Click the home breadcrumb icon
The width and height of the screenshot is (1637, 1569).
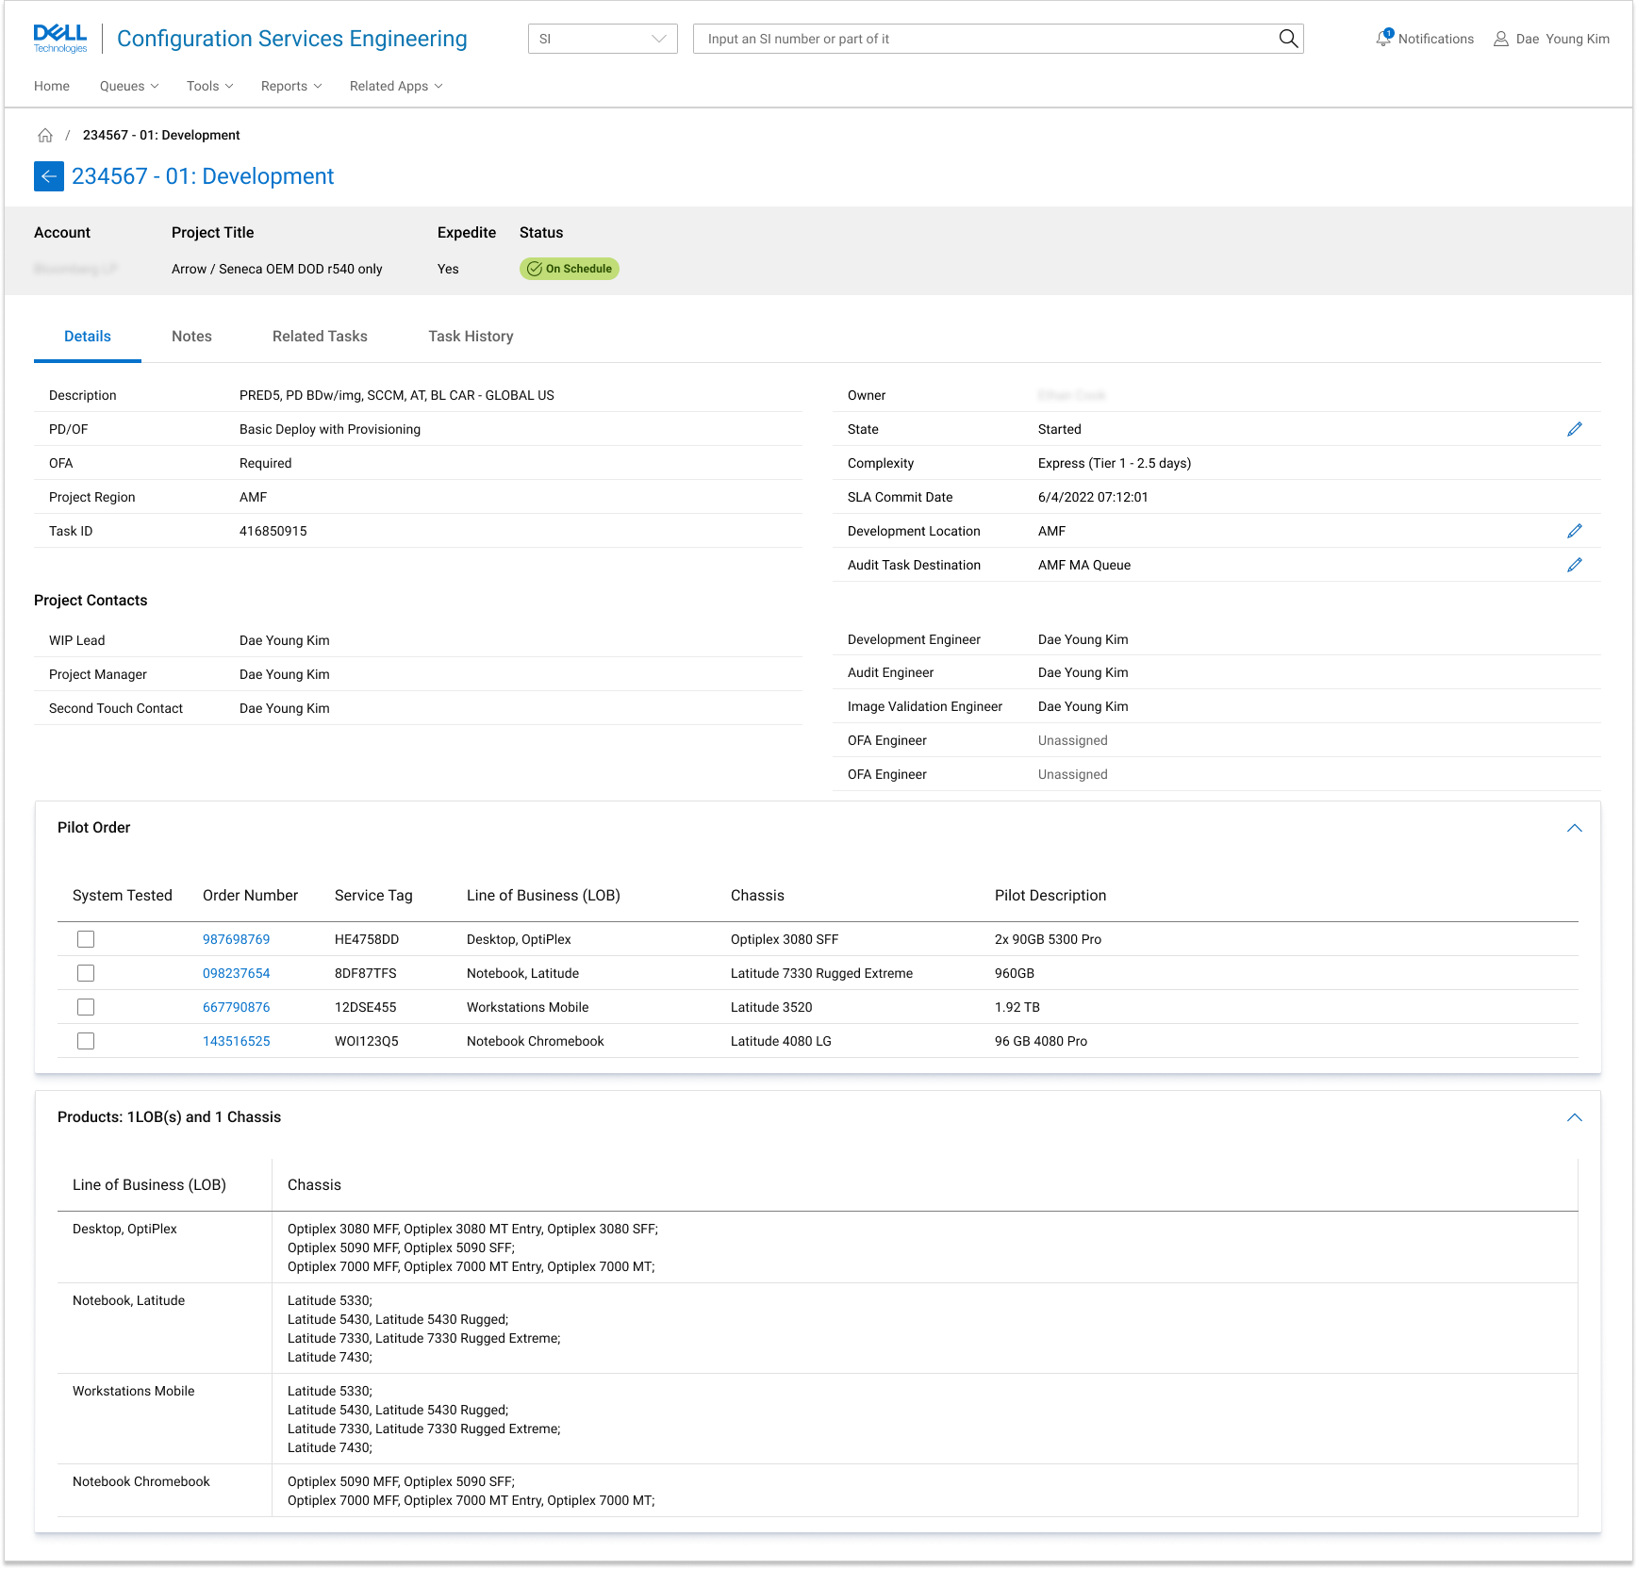(x=45, y=135)
